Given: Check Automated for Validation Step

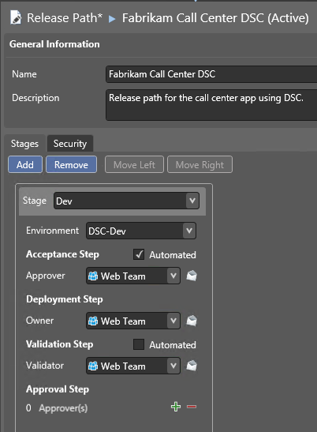Looking at the screenshot, I should click(x=139, y=344).
